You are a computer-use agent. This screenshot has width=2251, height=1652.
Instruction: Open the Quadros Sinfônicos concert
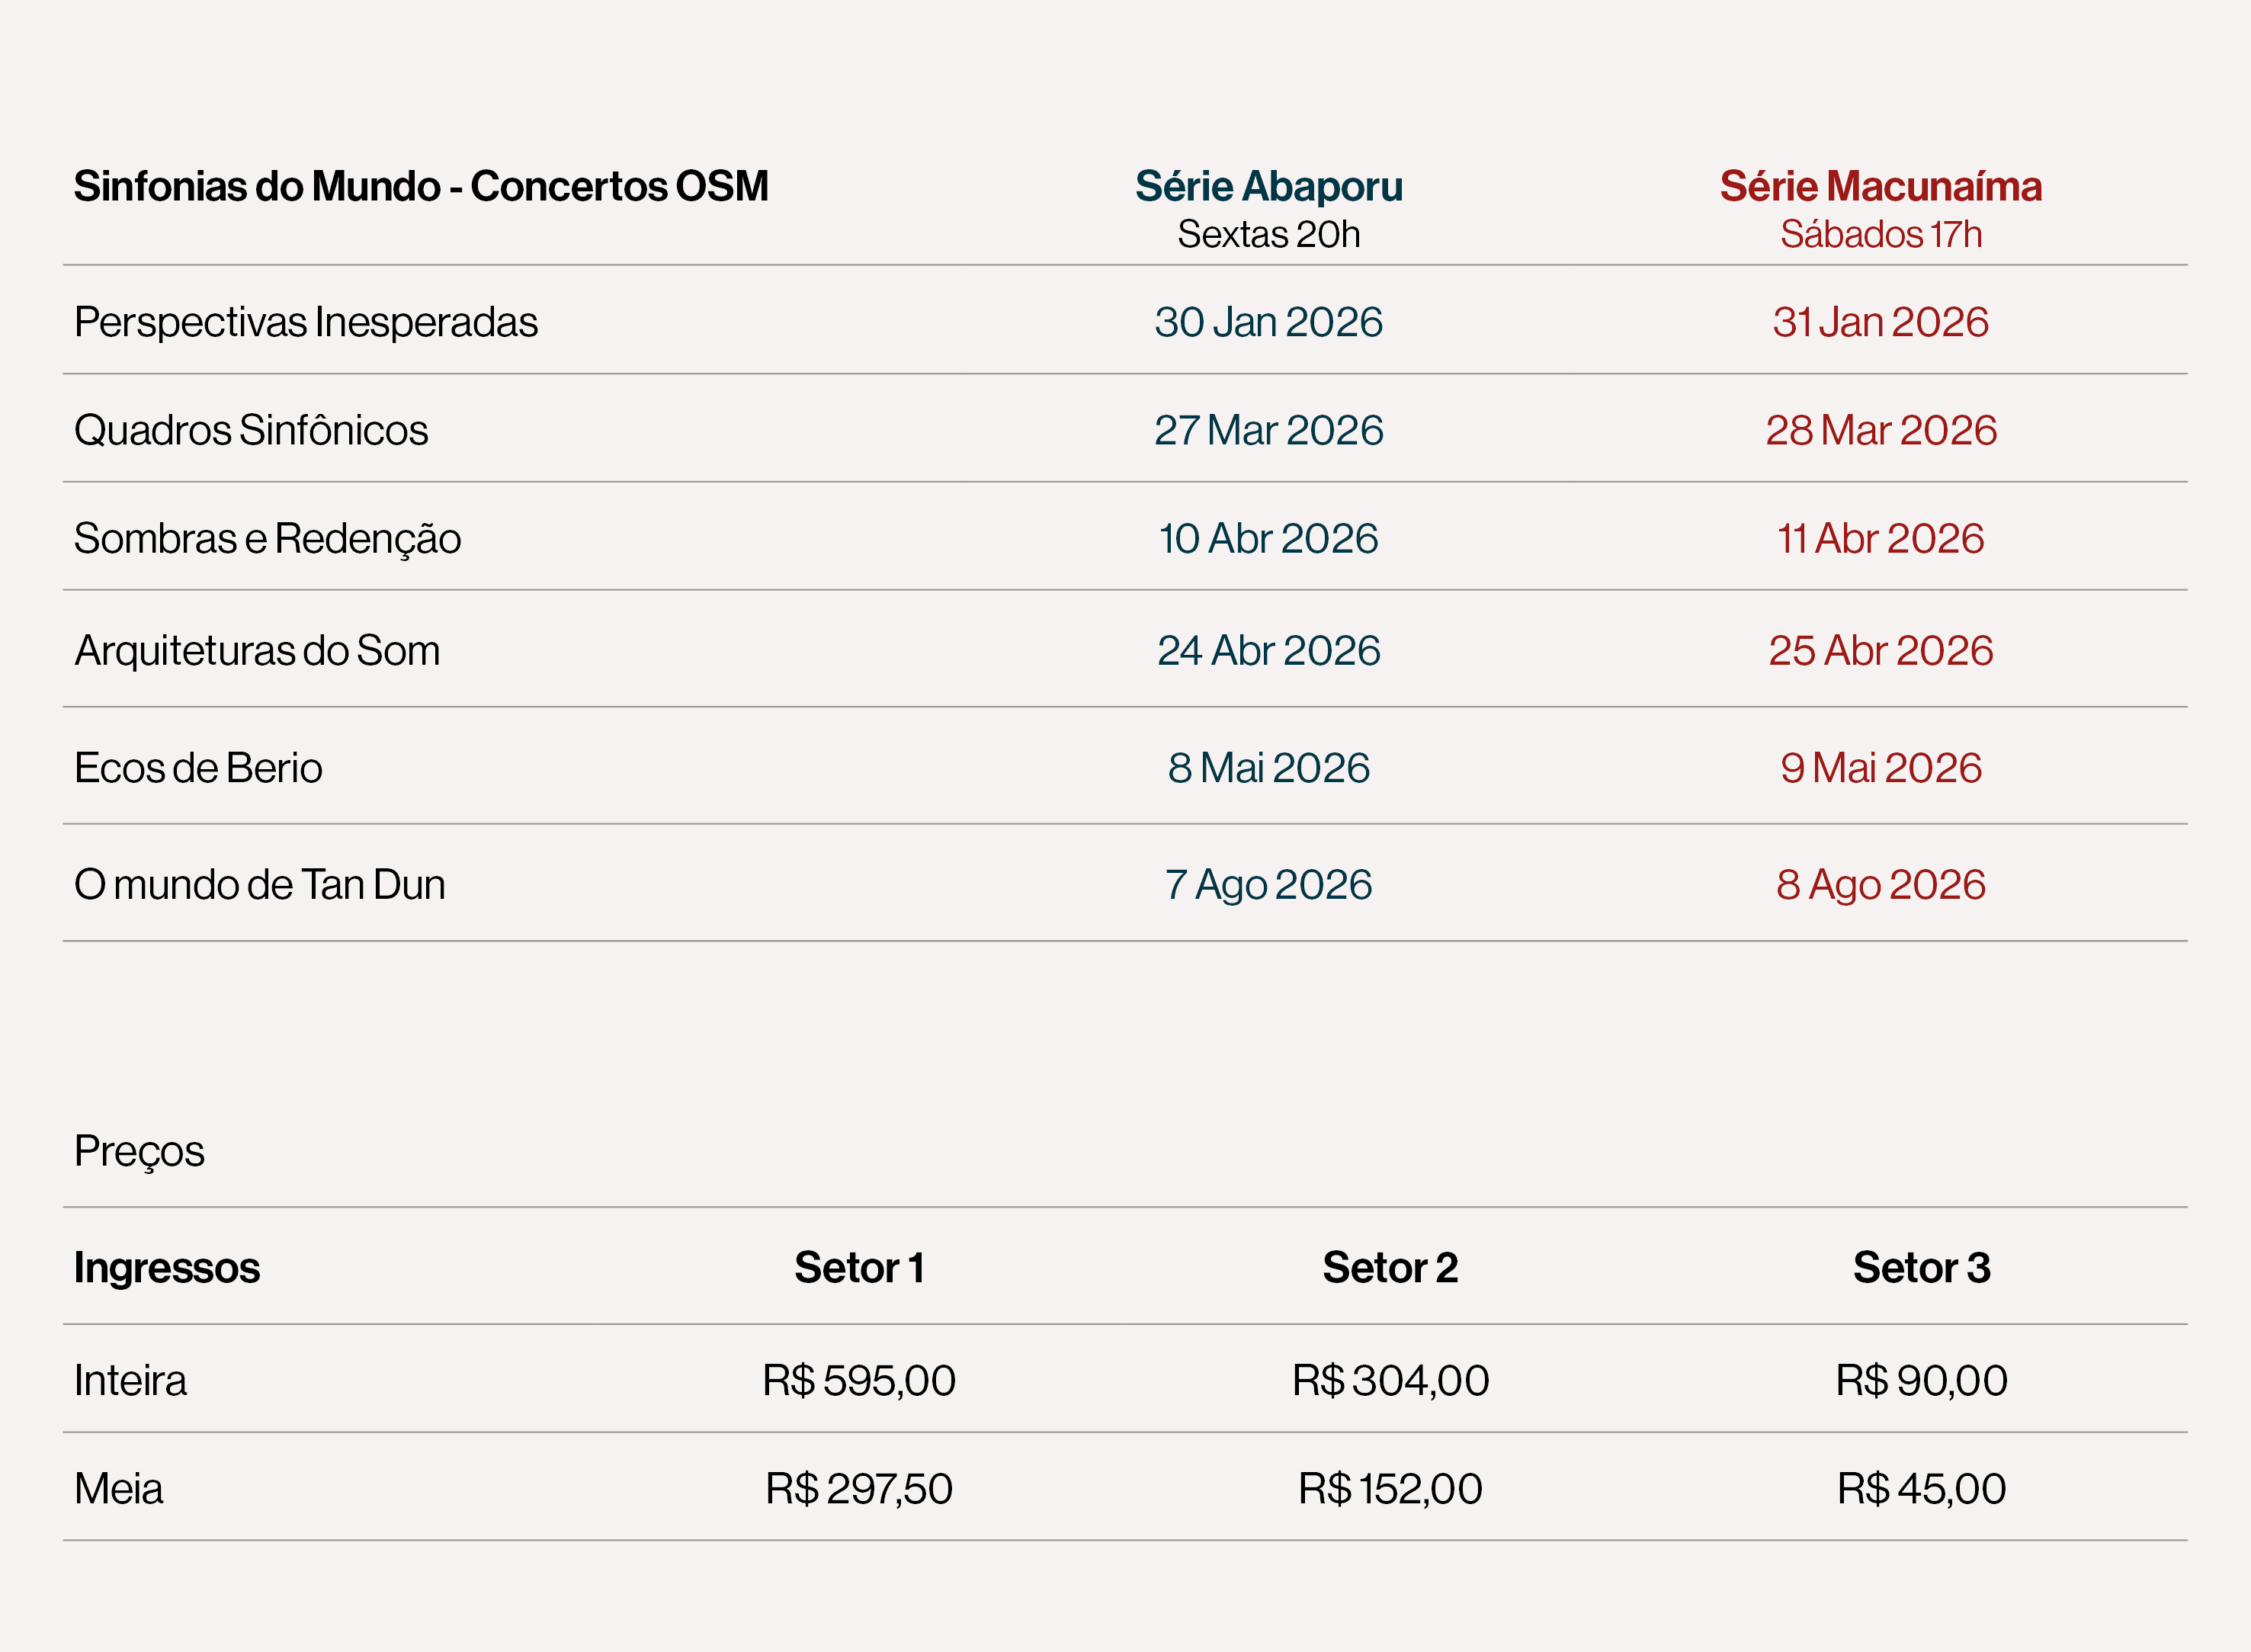pos(251,430)
